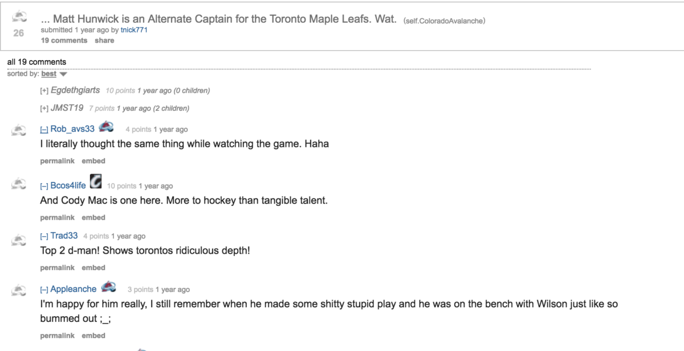Expand JMST19's collapsed comment thread

pyautogui.click(x=43, y=109)
